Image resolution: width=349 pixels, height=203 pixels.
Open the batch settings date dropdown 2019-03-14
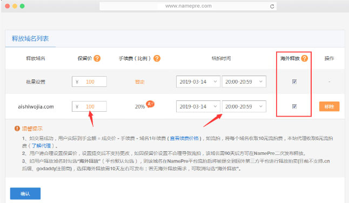point(198,82)
